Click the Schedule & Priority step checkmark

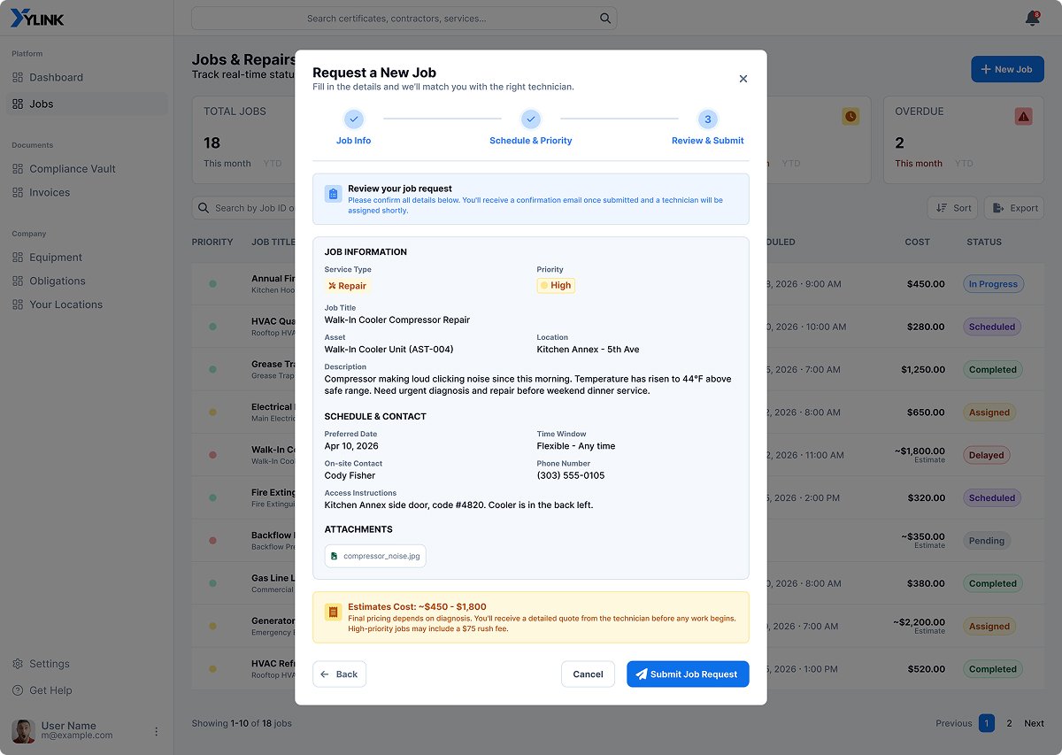point(531,119)
